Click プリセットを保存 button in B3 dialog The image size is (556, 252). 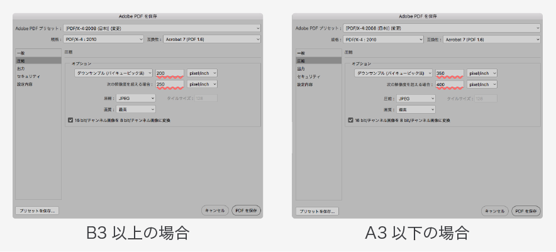(37, 211)
